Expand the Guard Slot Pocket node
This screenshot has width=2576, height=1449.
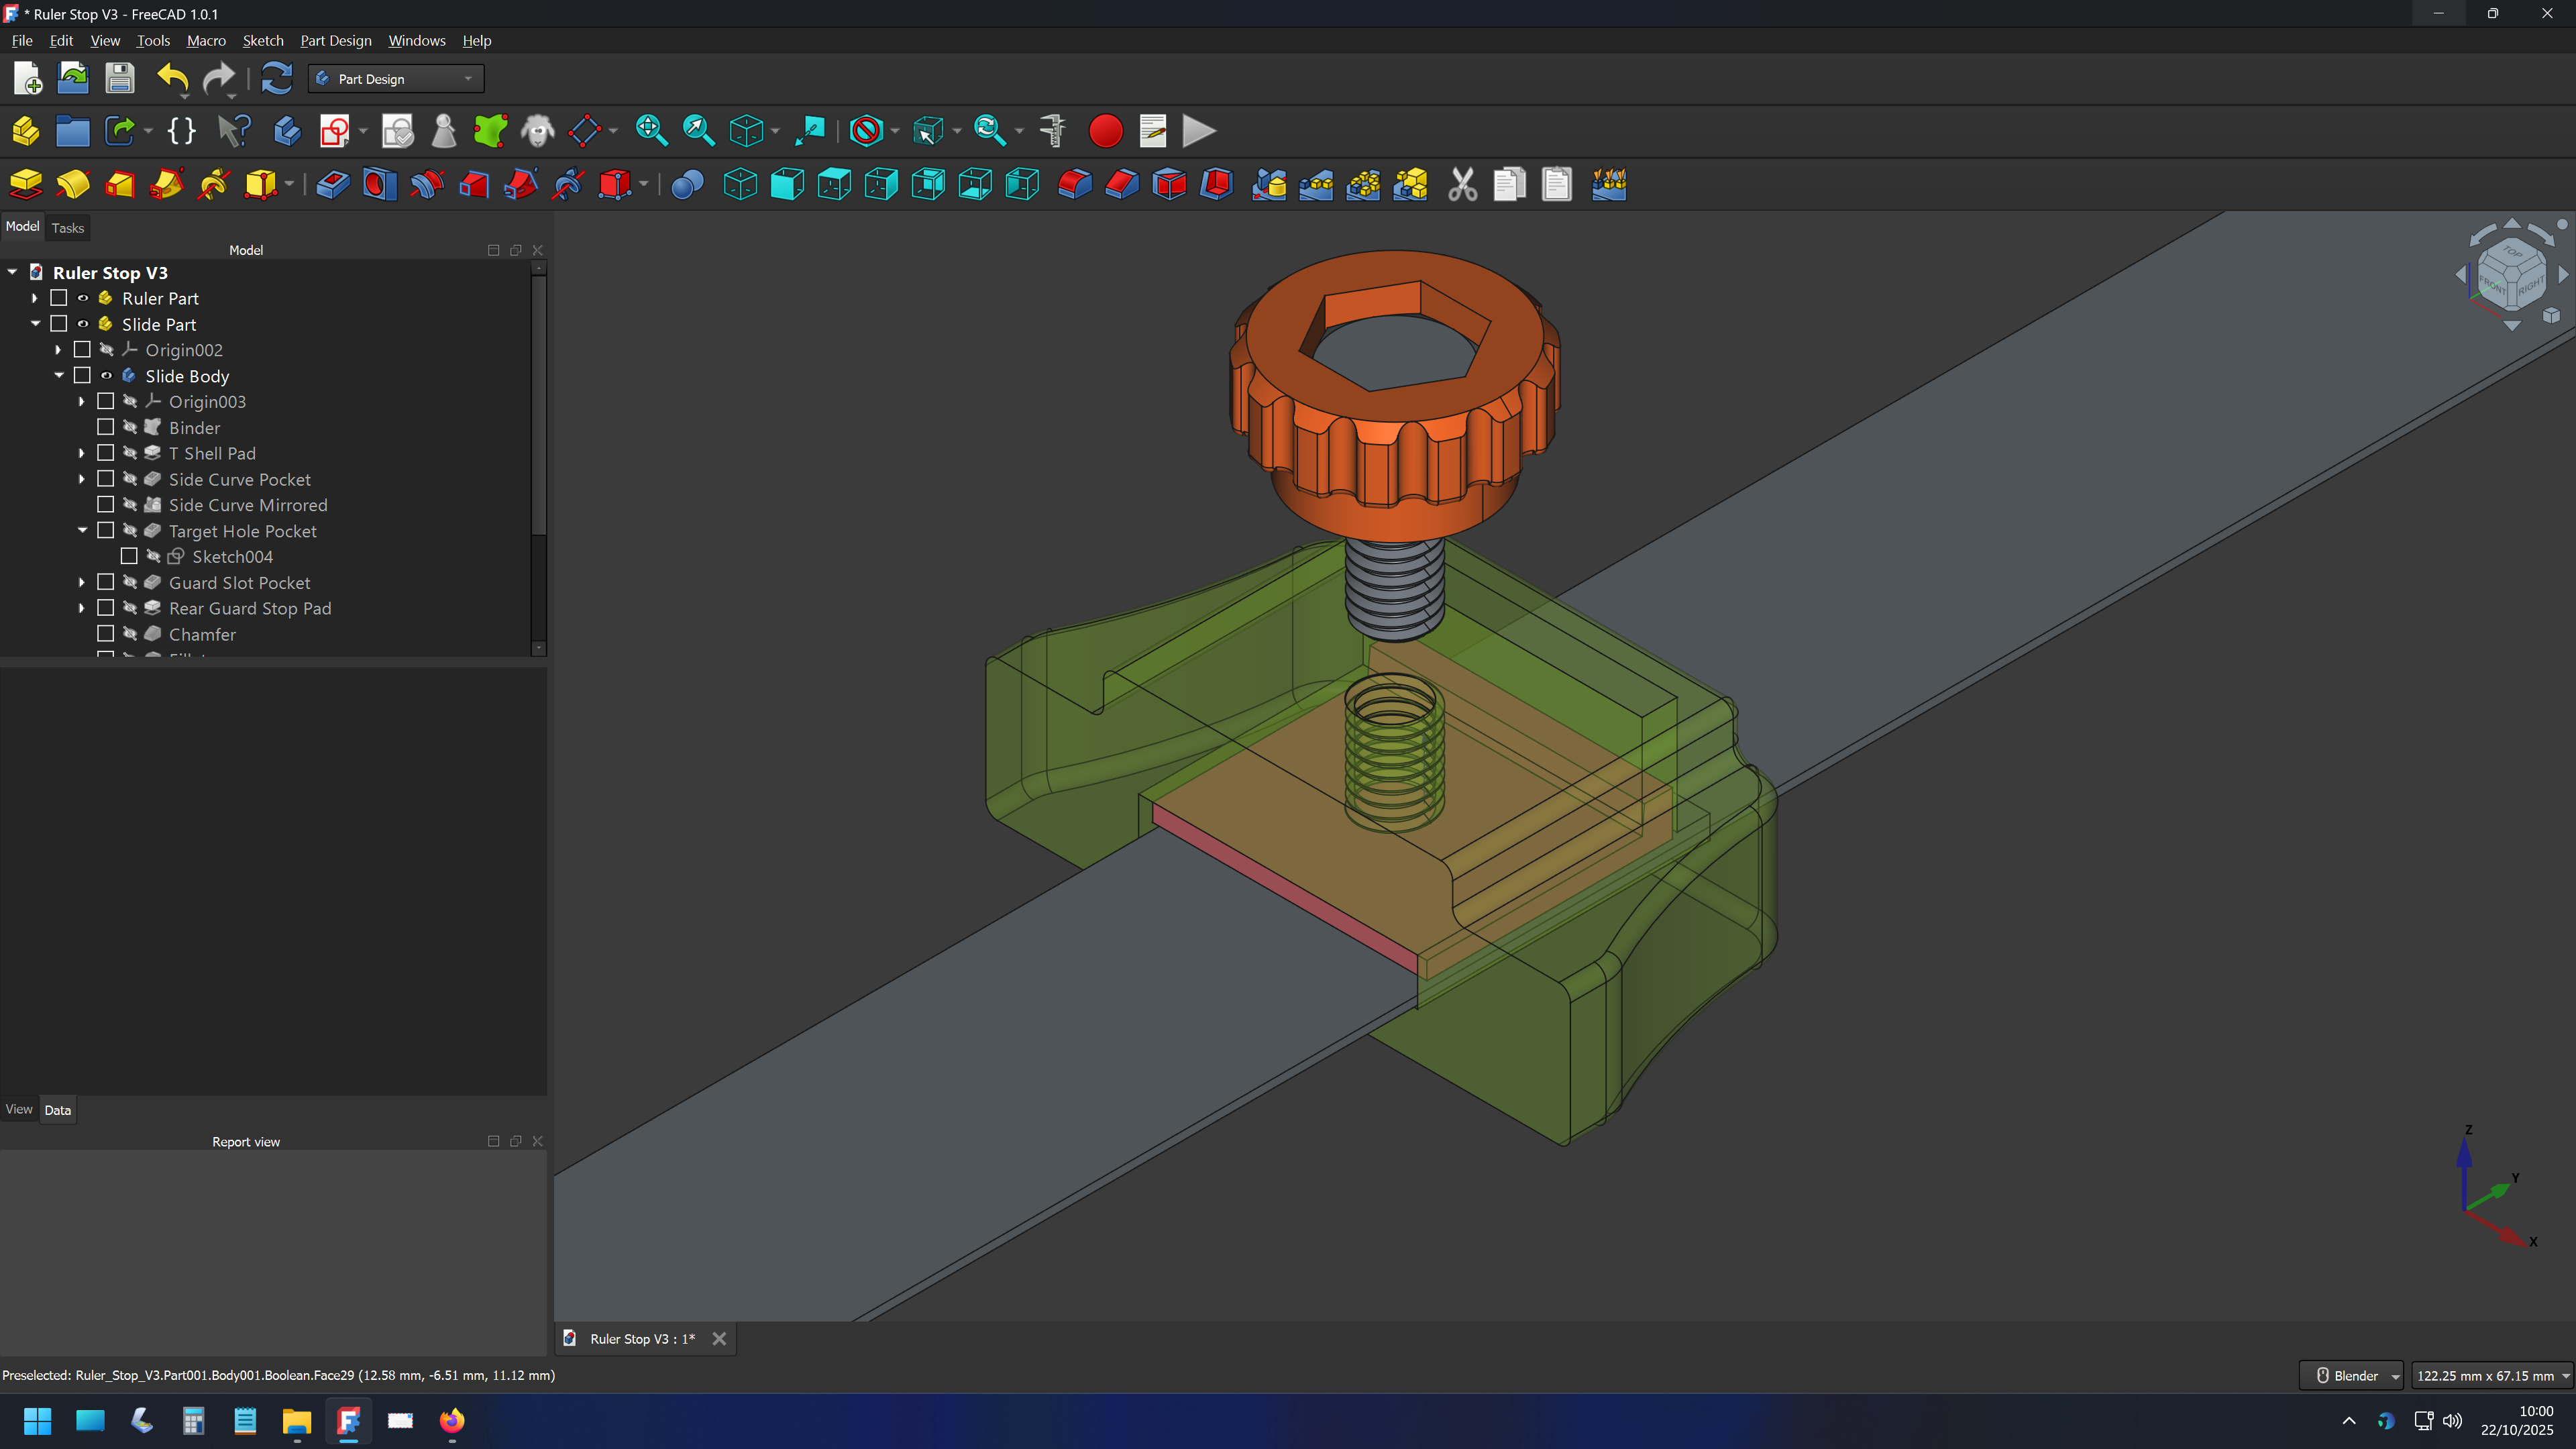pyautogui.click(x=82, y=582)
